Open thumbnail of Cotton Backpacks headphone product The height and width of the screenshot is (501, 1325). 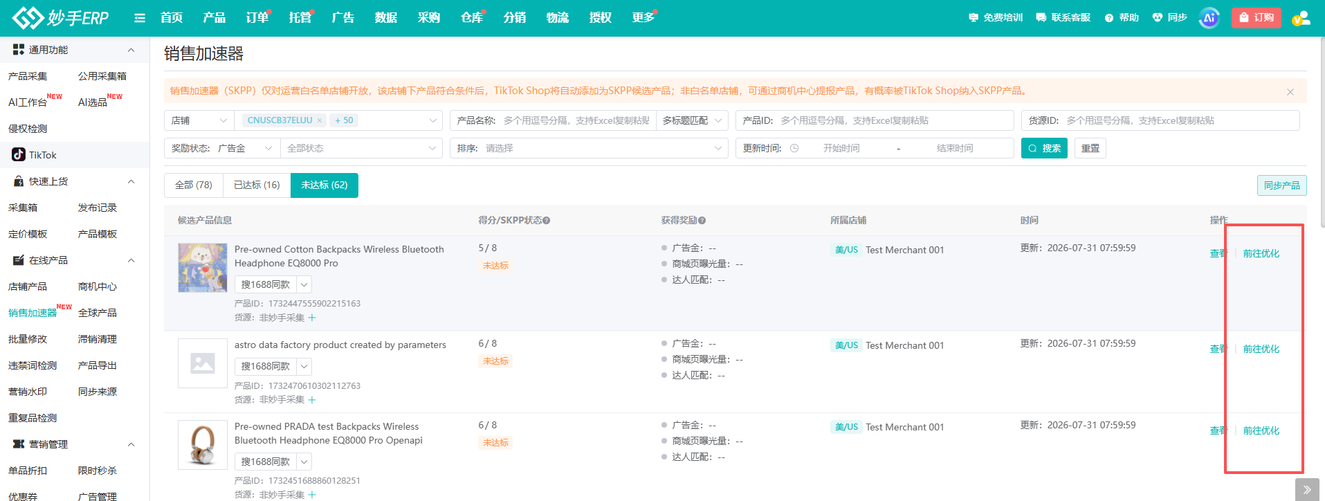(203, 268)
